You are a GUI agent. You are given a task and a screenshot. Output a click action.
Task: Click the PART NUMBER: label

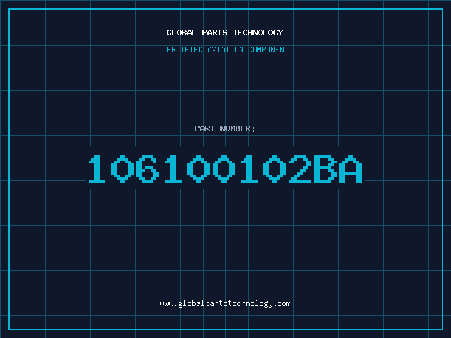(225, 128)
